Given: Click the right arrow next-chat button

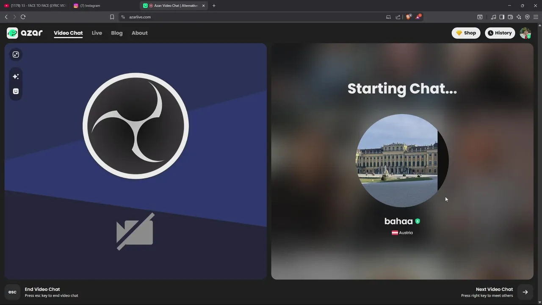Looking at the screenshot, I should [525, 292].
